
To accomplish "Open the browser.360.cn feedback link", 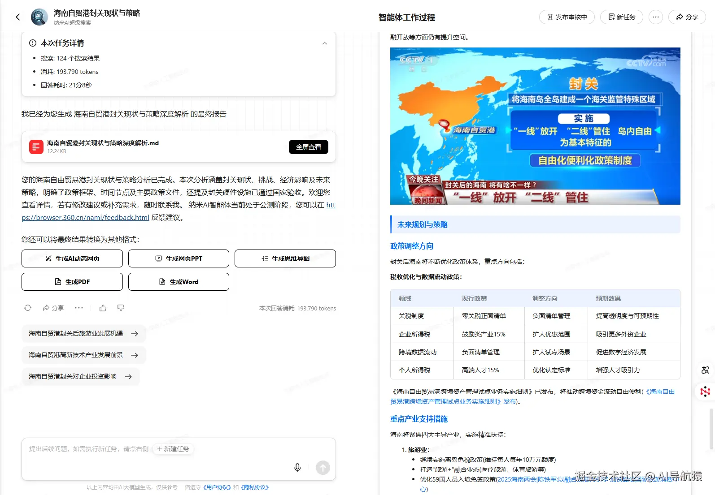I will [x=179, y=211].
